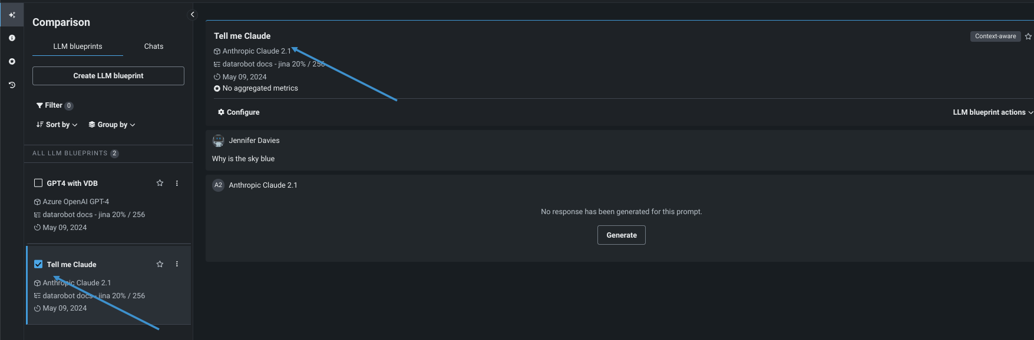
Task: Open the playground sparkle icon in sidebar
Action: tap(12, 15)
